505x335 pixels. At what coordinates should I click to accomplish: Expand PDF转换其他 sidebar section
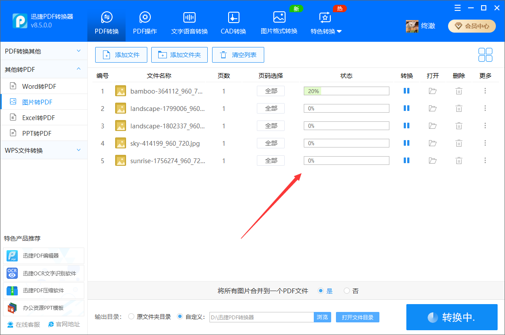(44, 51)
